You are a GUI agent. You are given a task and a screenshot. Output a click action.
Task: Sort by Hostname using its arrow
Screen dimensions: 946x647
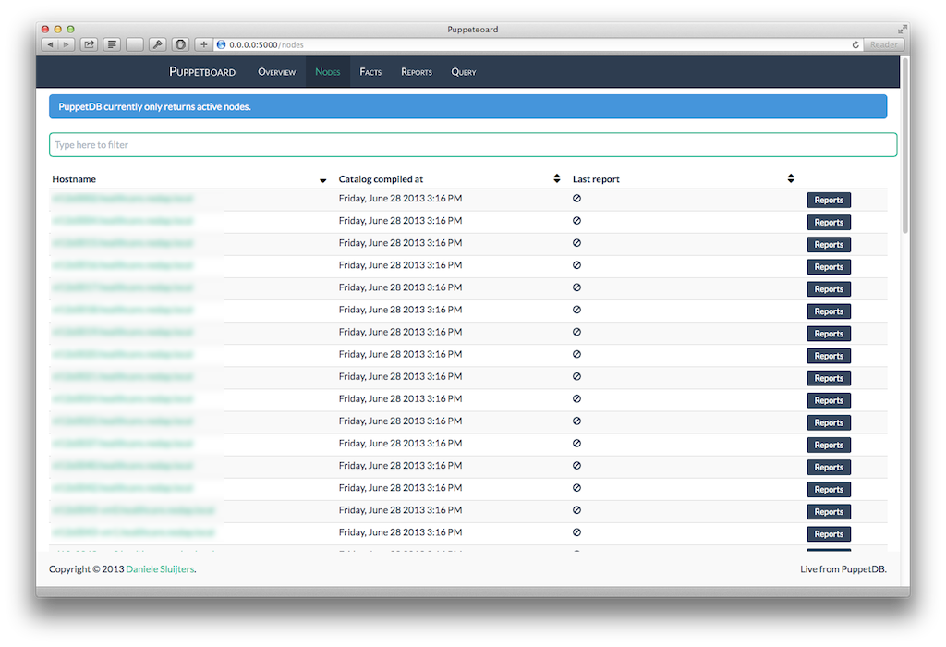point(322,180)
